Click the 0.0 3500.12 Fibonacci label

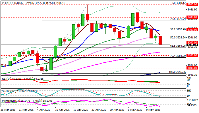pos(179,3)
